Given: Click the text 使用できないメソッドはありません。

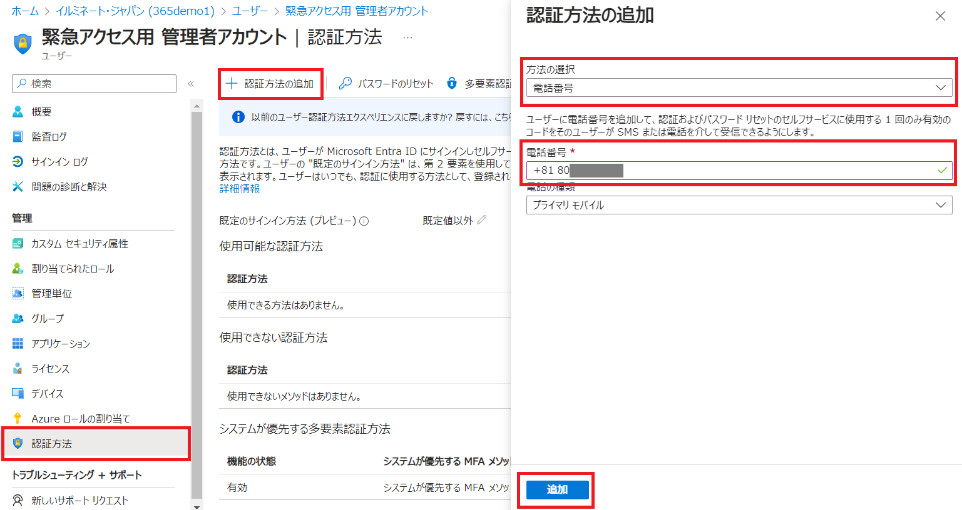Looking at the screenshot, I should click(294, 396).
